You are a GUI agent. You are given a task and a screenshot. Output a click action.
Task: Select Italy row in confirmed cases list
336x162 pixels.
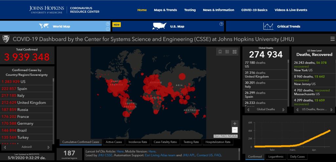click(26, 95)
